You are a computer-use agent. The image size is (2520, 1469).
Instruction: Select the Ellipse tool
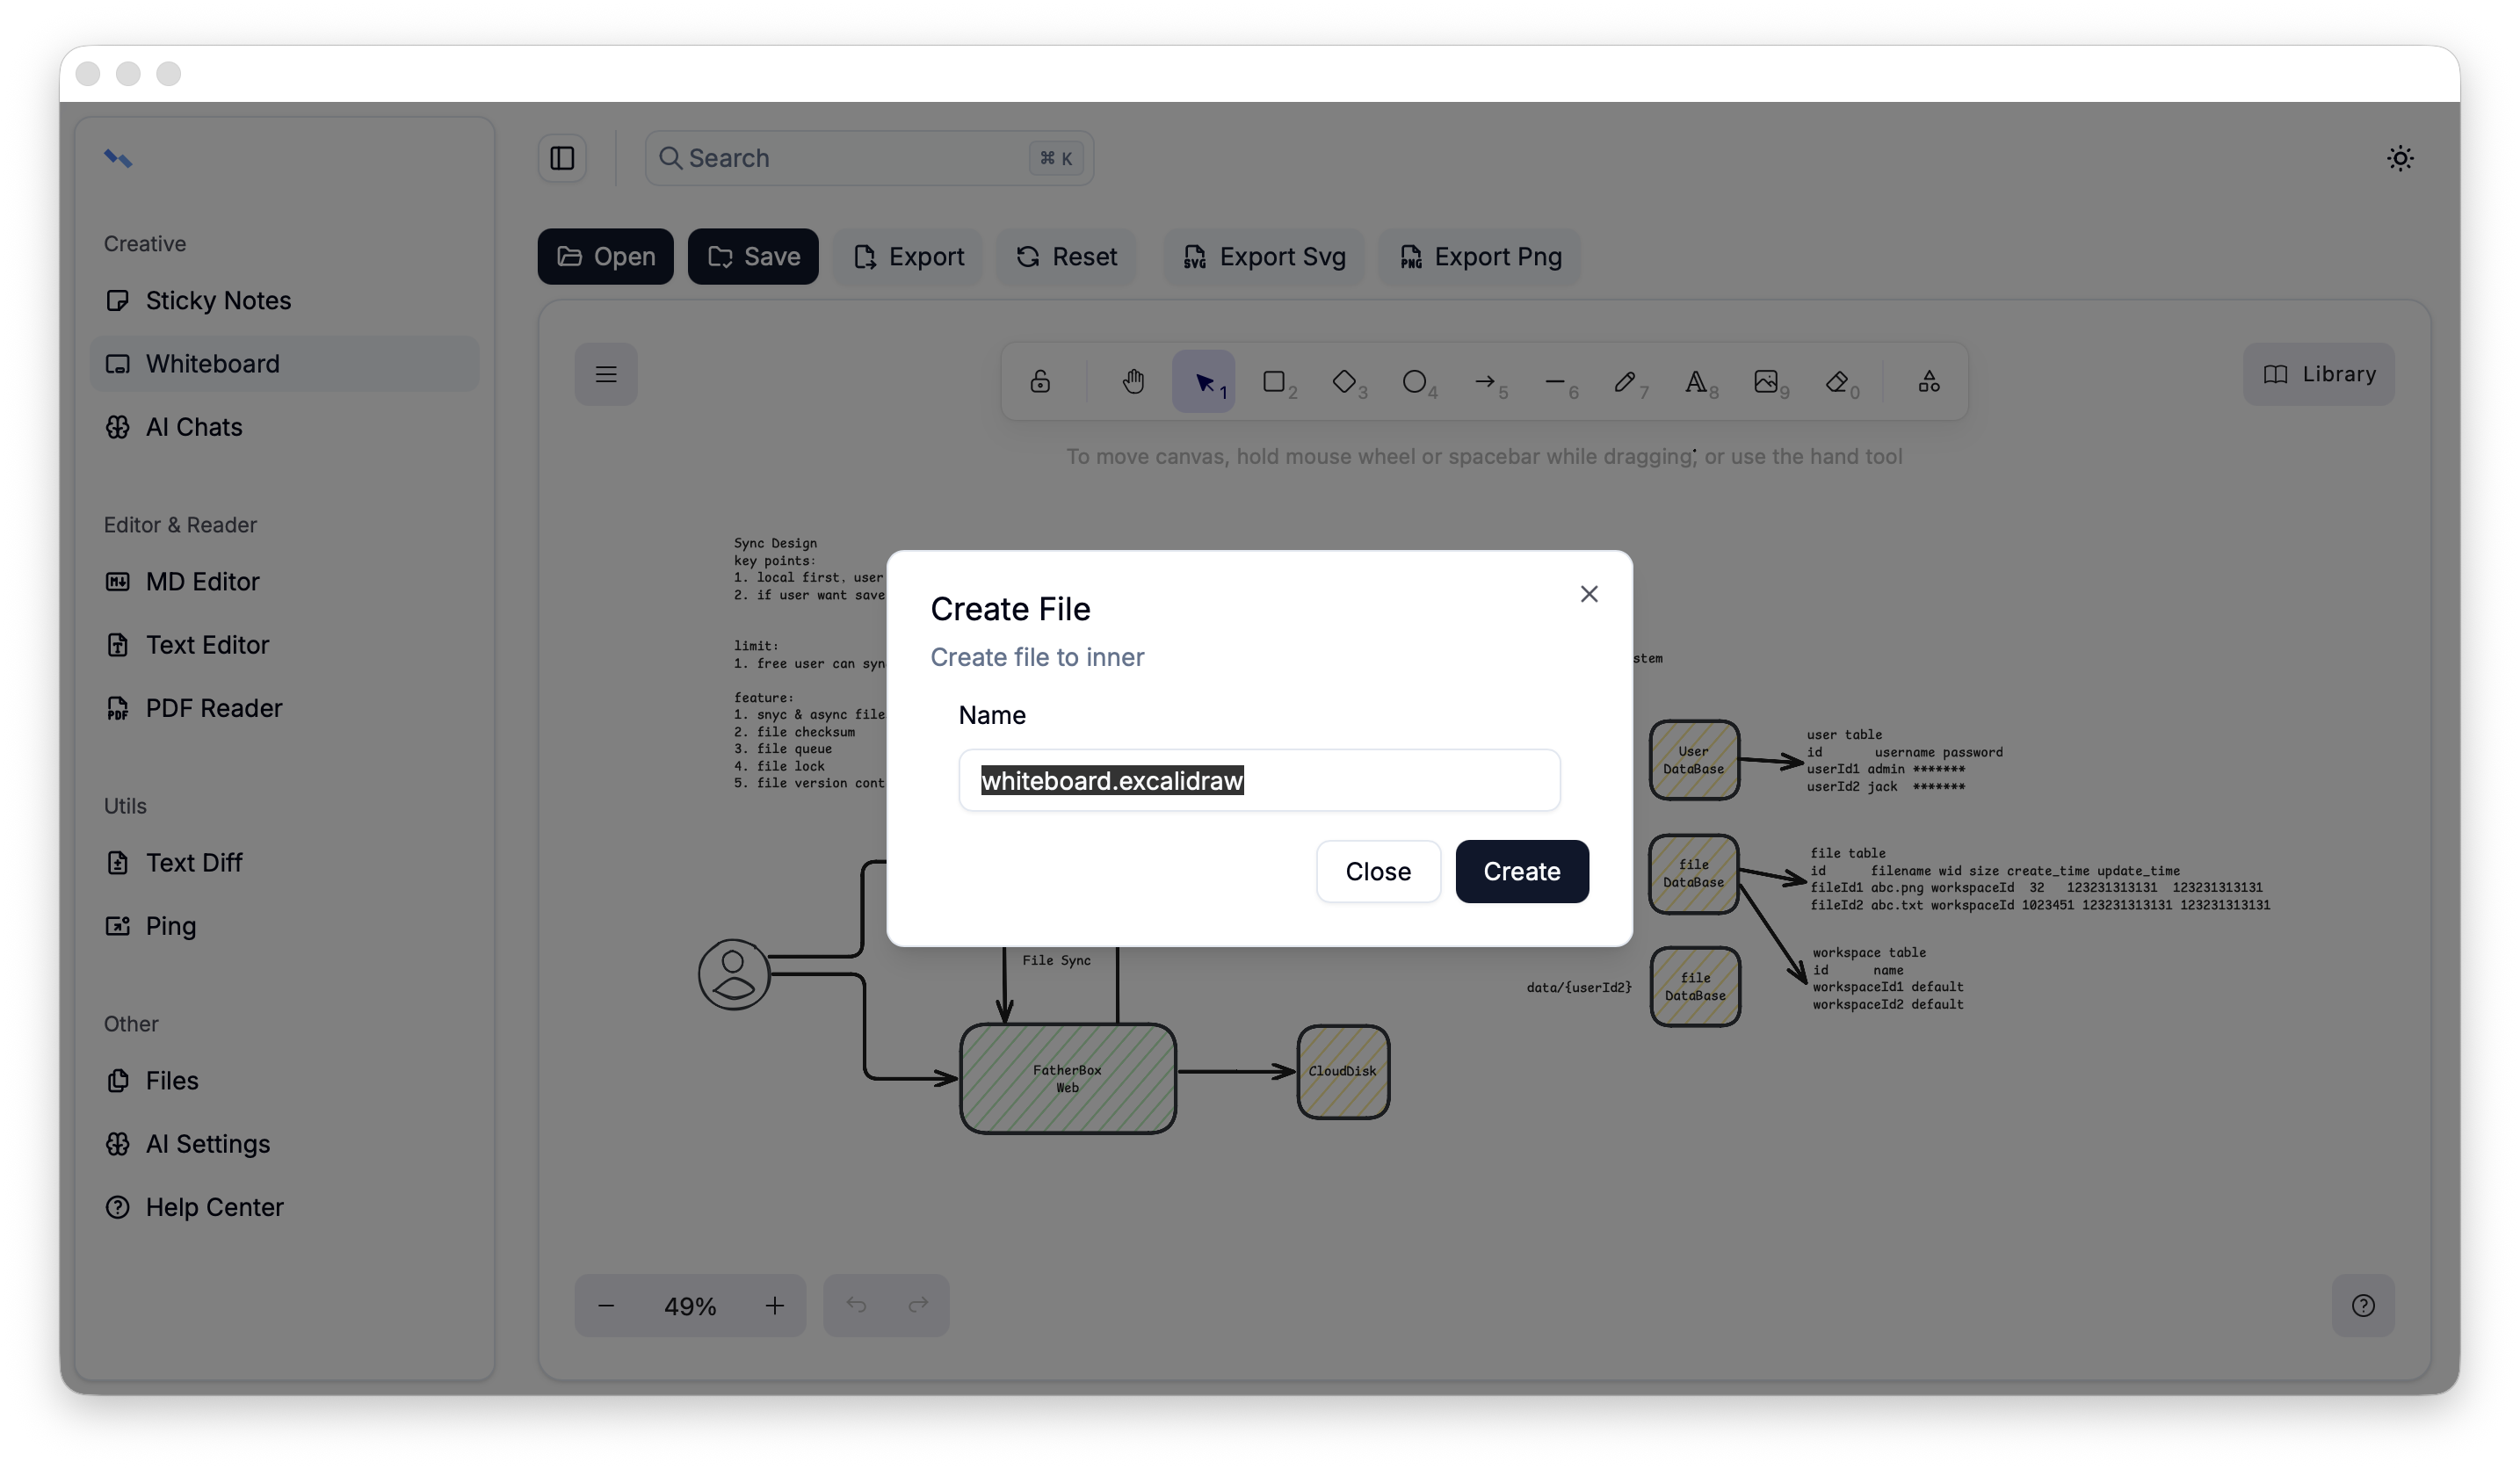click(x=1414, y=381)
